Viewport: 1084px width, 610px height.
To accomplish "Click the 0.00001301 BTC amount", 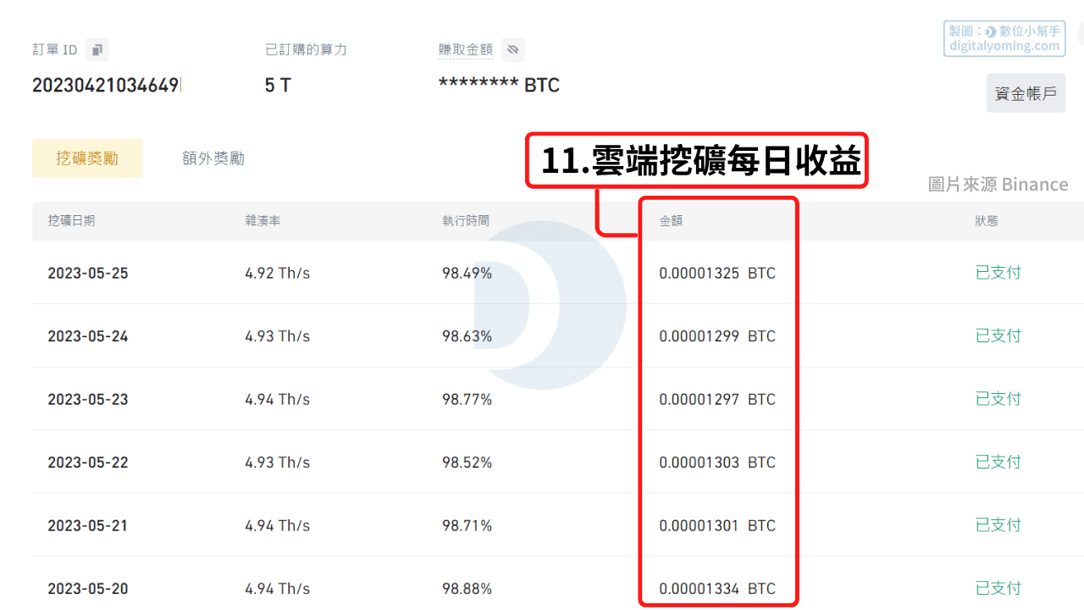I will coord(717,526).
